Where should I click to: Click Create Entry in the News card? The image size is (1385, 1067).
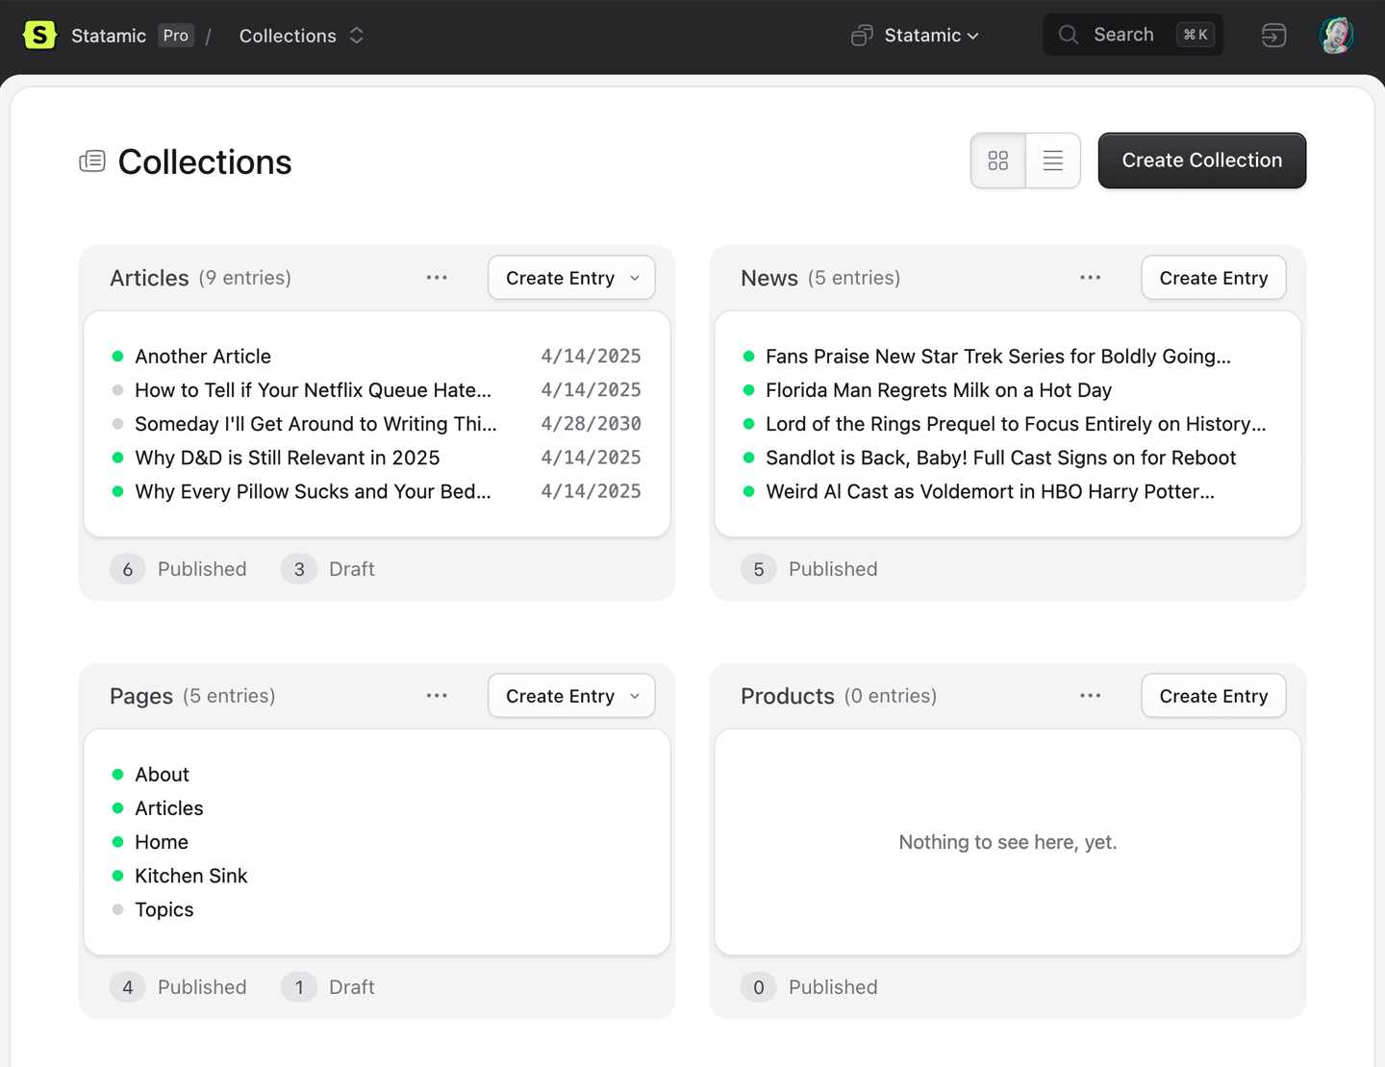click(x=1214, y=278)
